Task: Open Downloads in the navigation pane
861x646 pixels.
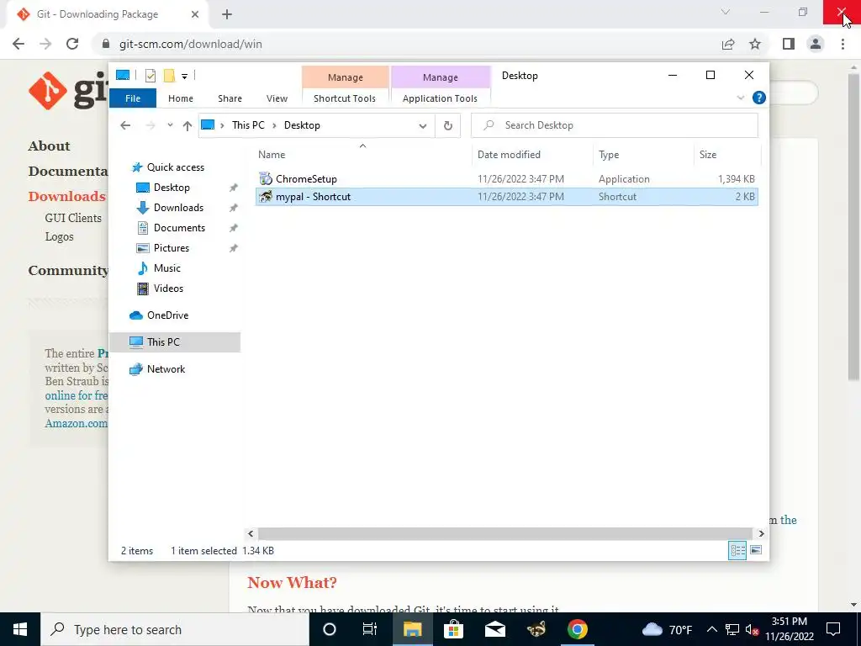Action: point(178,208)
